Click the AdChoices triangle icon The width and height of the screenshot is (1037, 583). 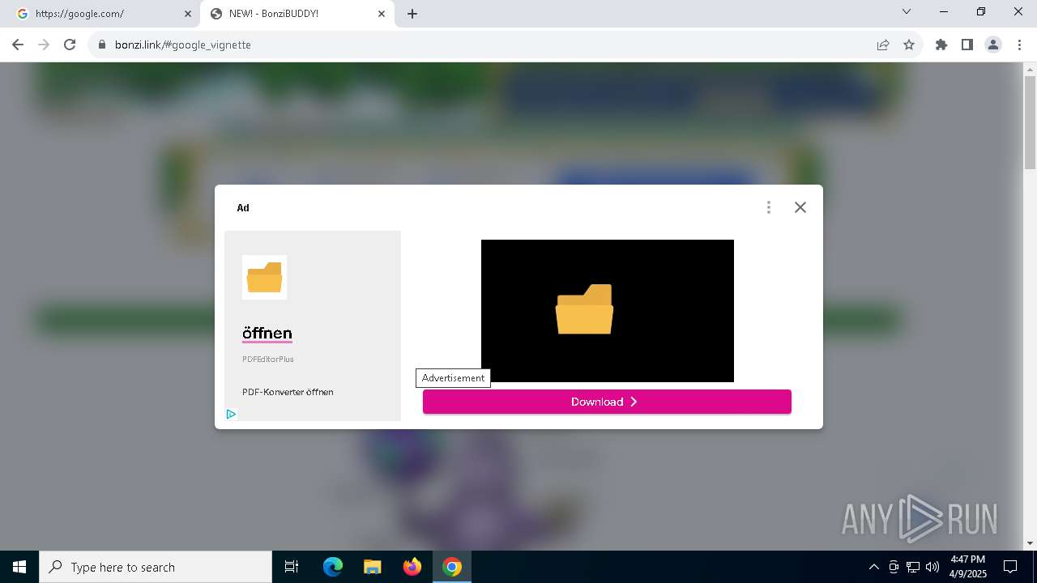point(231,414)
